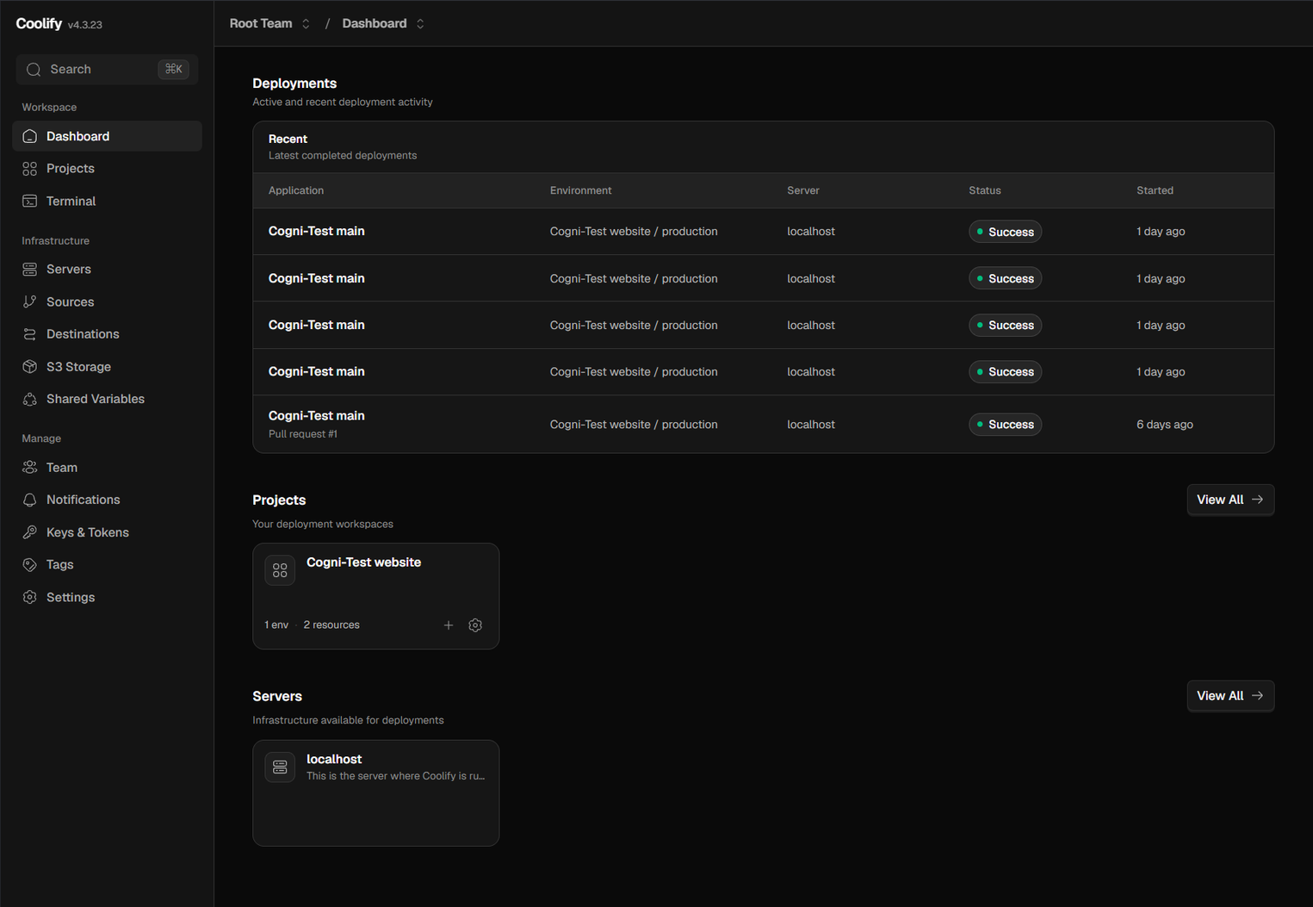The image size is (1313, 907).
Task: Go to Servers in the sidebar
Action: point(107,270)
